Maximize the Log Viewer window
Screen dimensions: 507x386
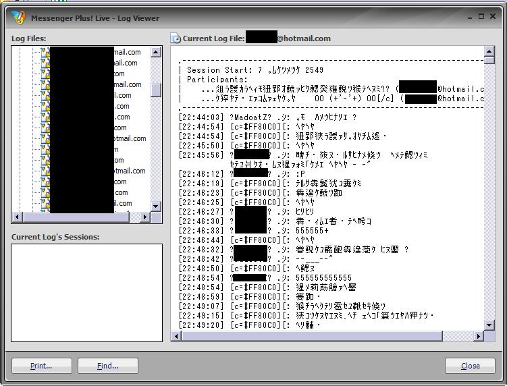point(481,16)
